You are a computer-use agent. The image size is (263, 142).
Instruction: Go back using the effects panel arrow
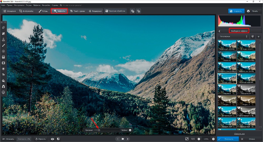pyautogui.click(x=219, y=31)
